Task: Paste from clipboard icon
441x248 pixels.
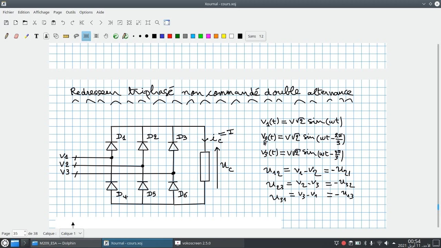Action: (53, 23)
